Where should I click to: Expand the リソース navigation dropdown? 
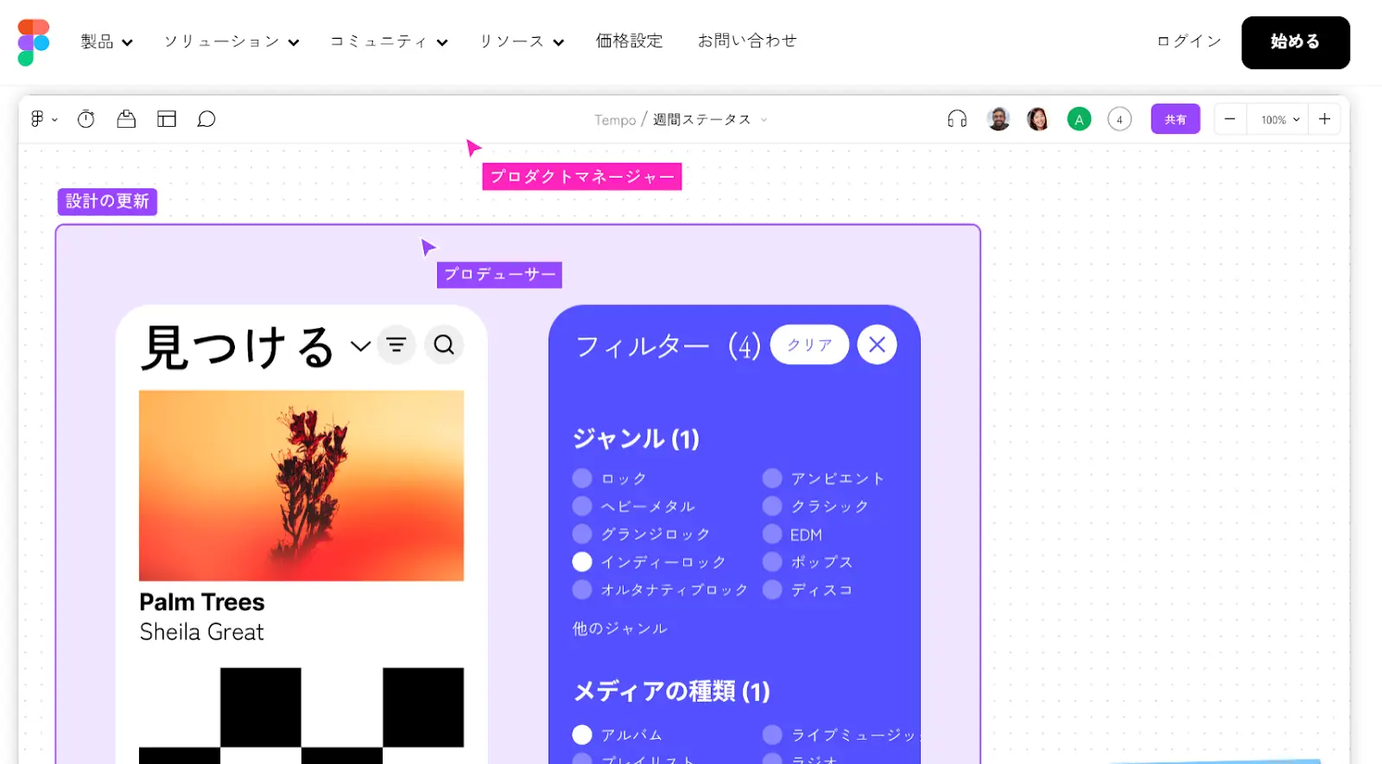point(522,41)
